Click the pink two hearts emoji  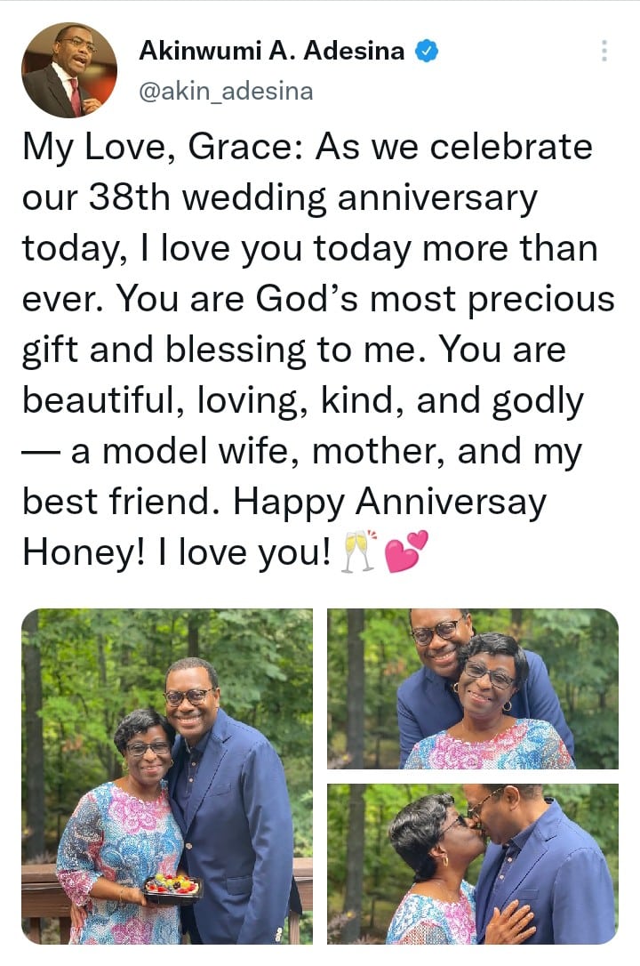[405, 551]
